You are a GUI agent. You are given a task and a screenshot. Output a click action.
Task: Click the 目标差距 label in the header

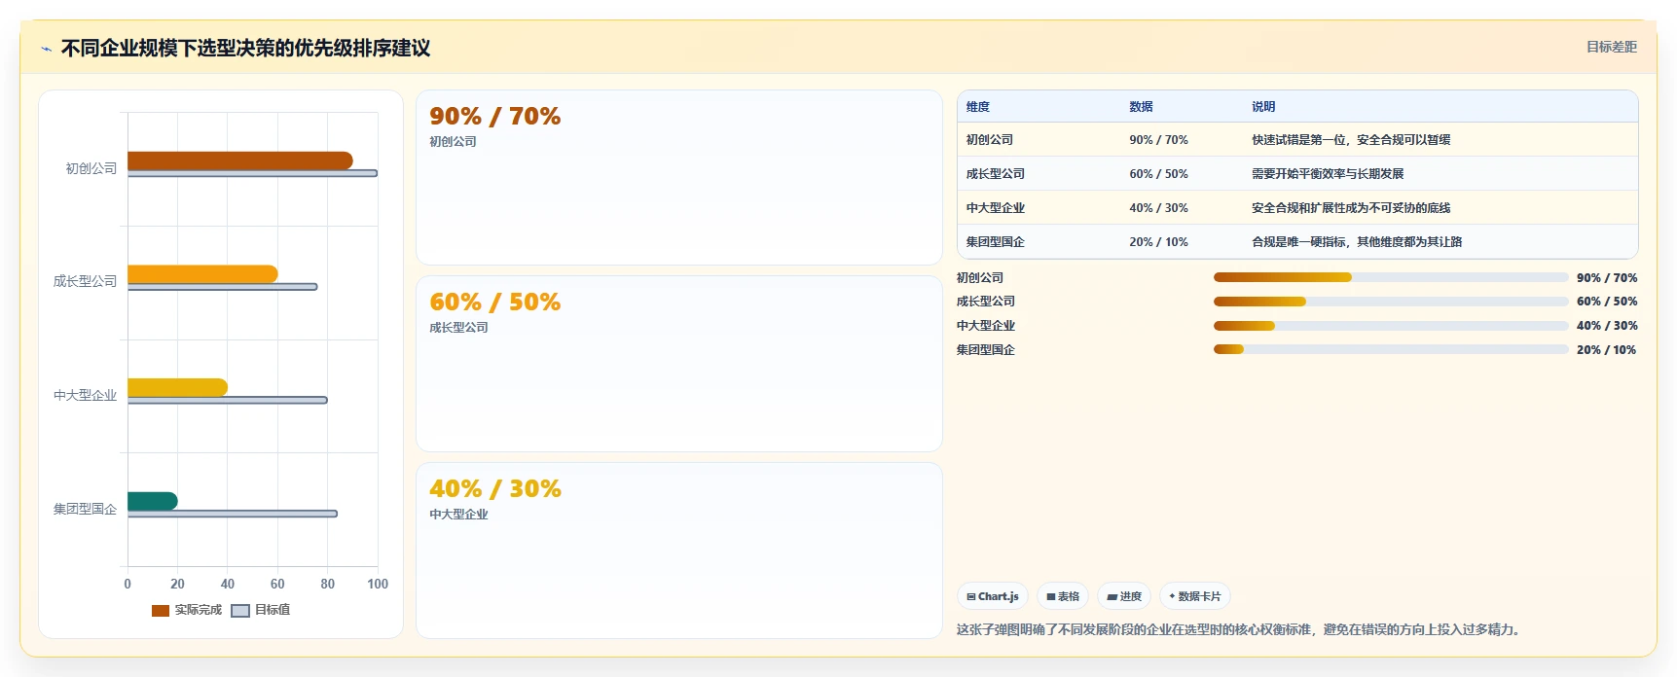(x=1611, y=47)
